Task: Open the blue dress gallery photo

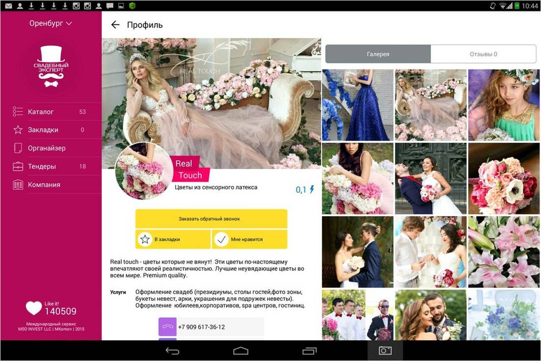Action: click(358, 105)
